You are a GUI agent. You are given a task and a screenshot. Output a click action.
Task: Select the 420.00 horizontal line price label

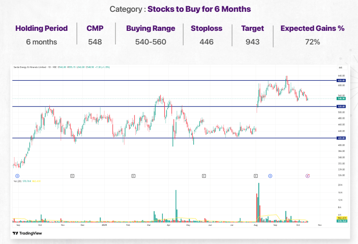(341, 138)
